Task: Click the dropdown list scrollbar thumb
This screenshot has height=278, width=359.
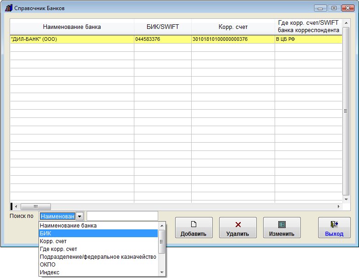Action: point(162,242)
